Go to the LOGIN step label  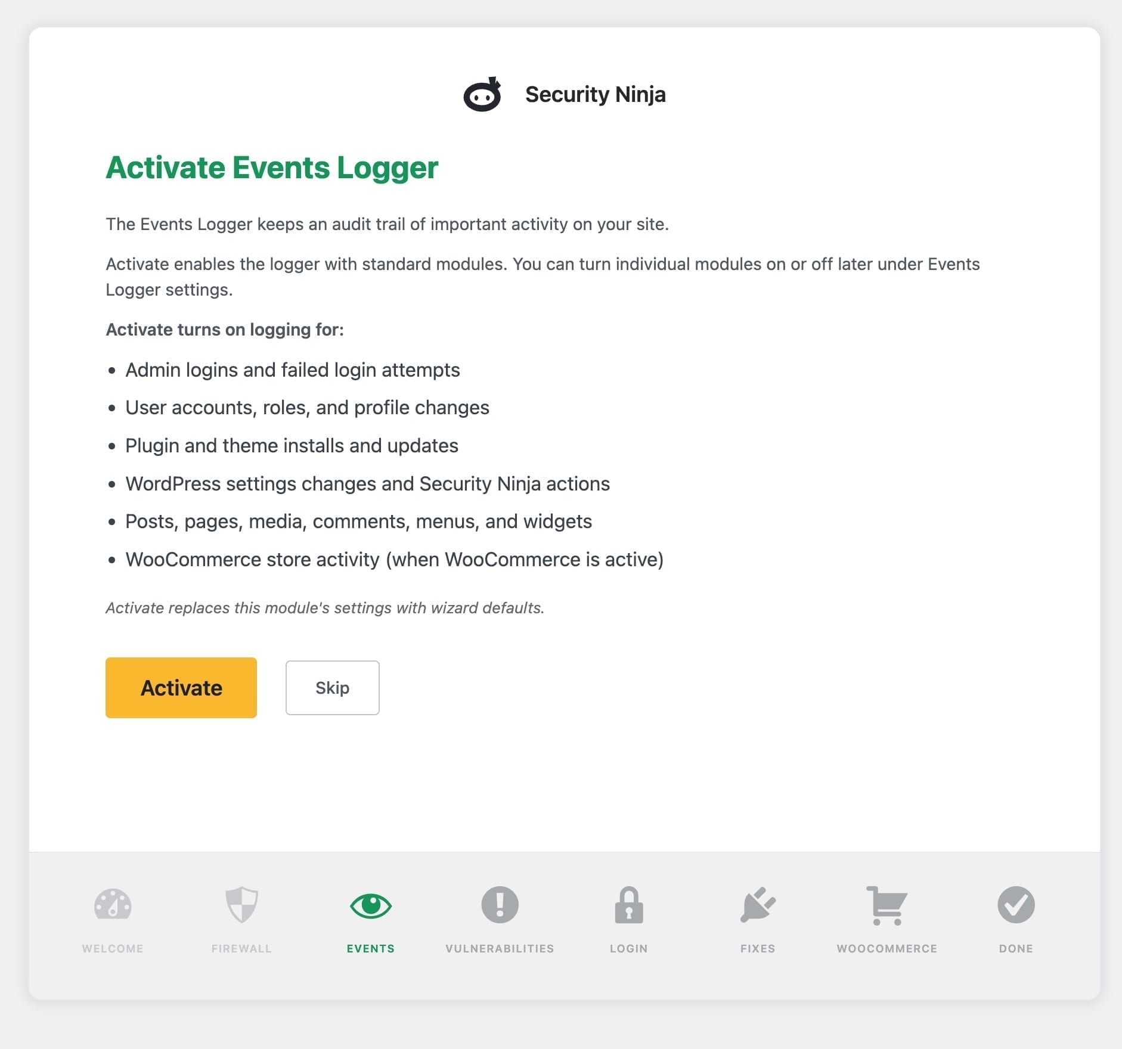[629, 948]
